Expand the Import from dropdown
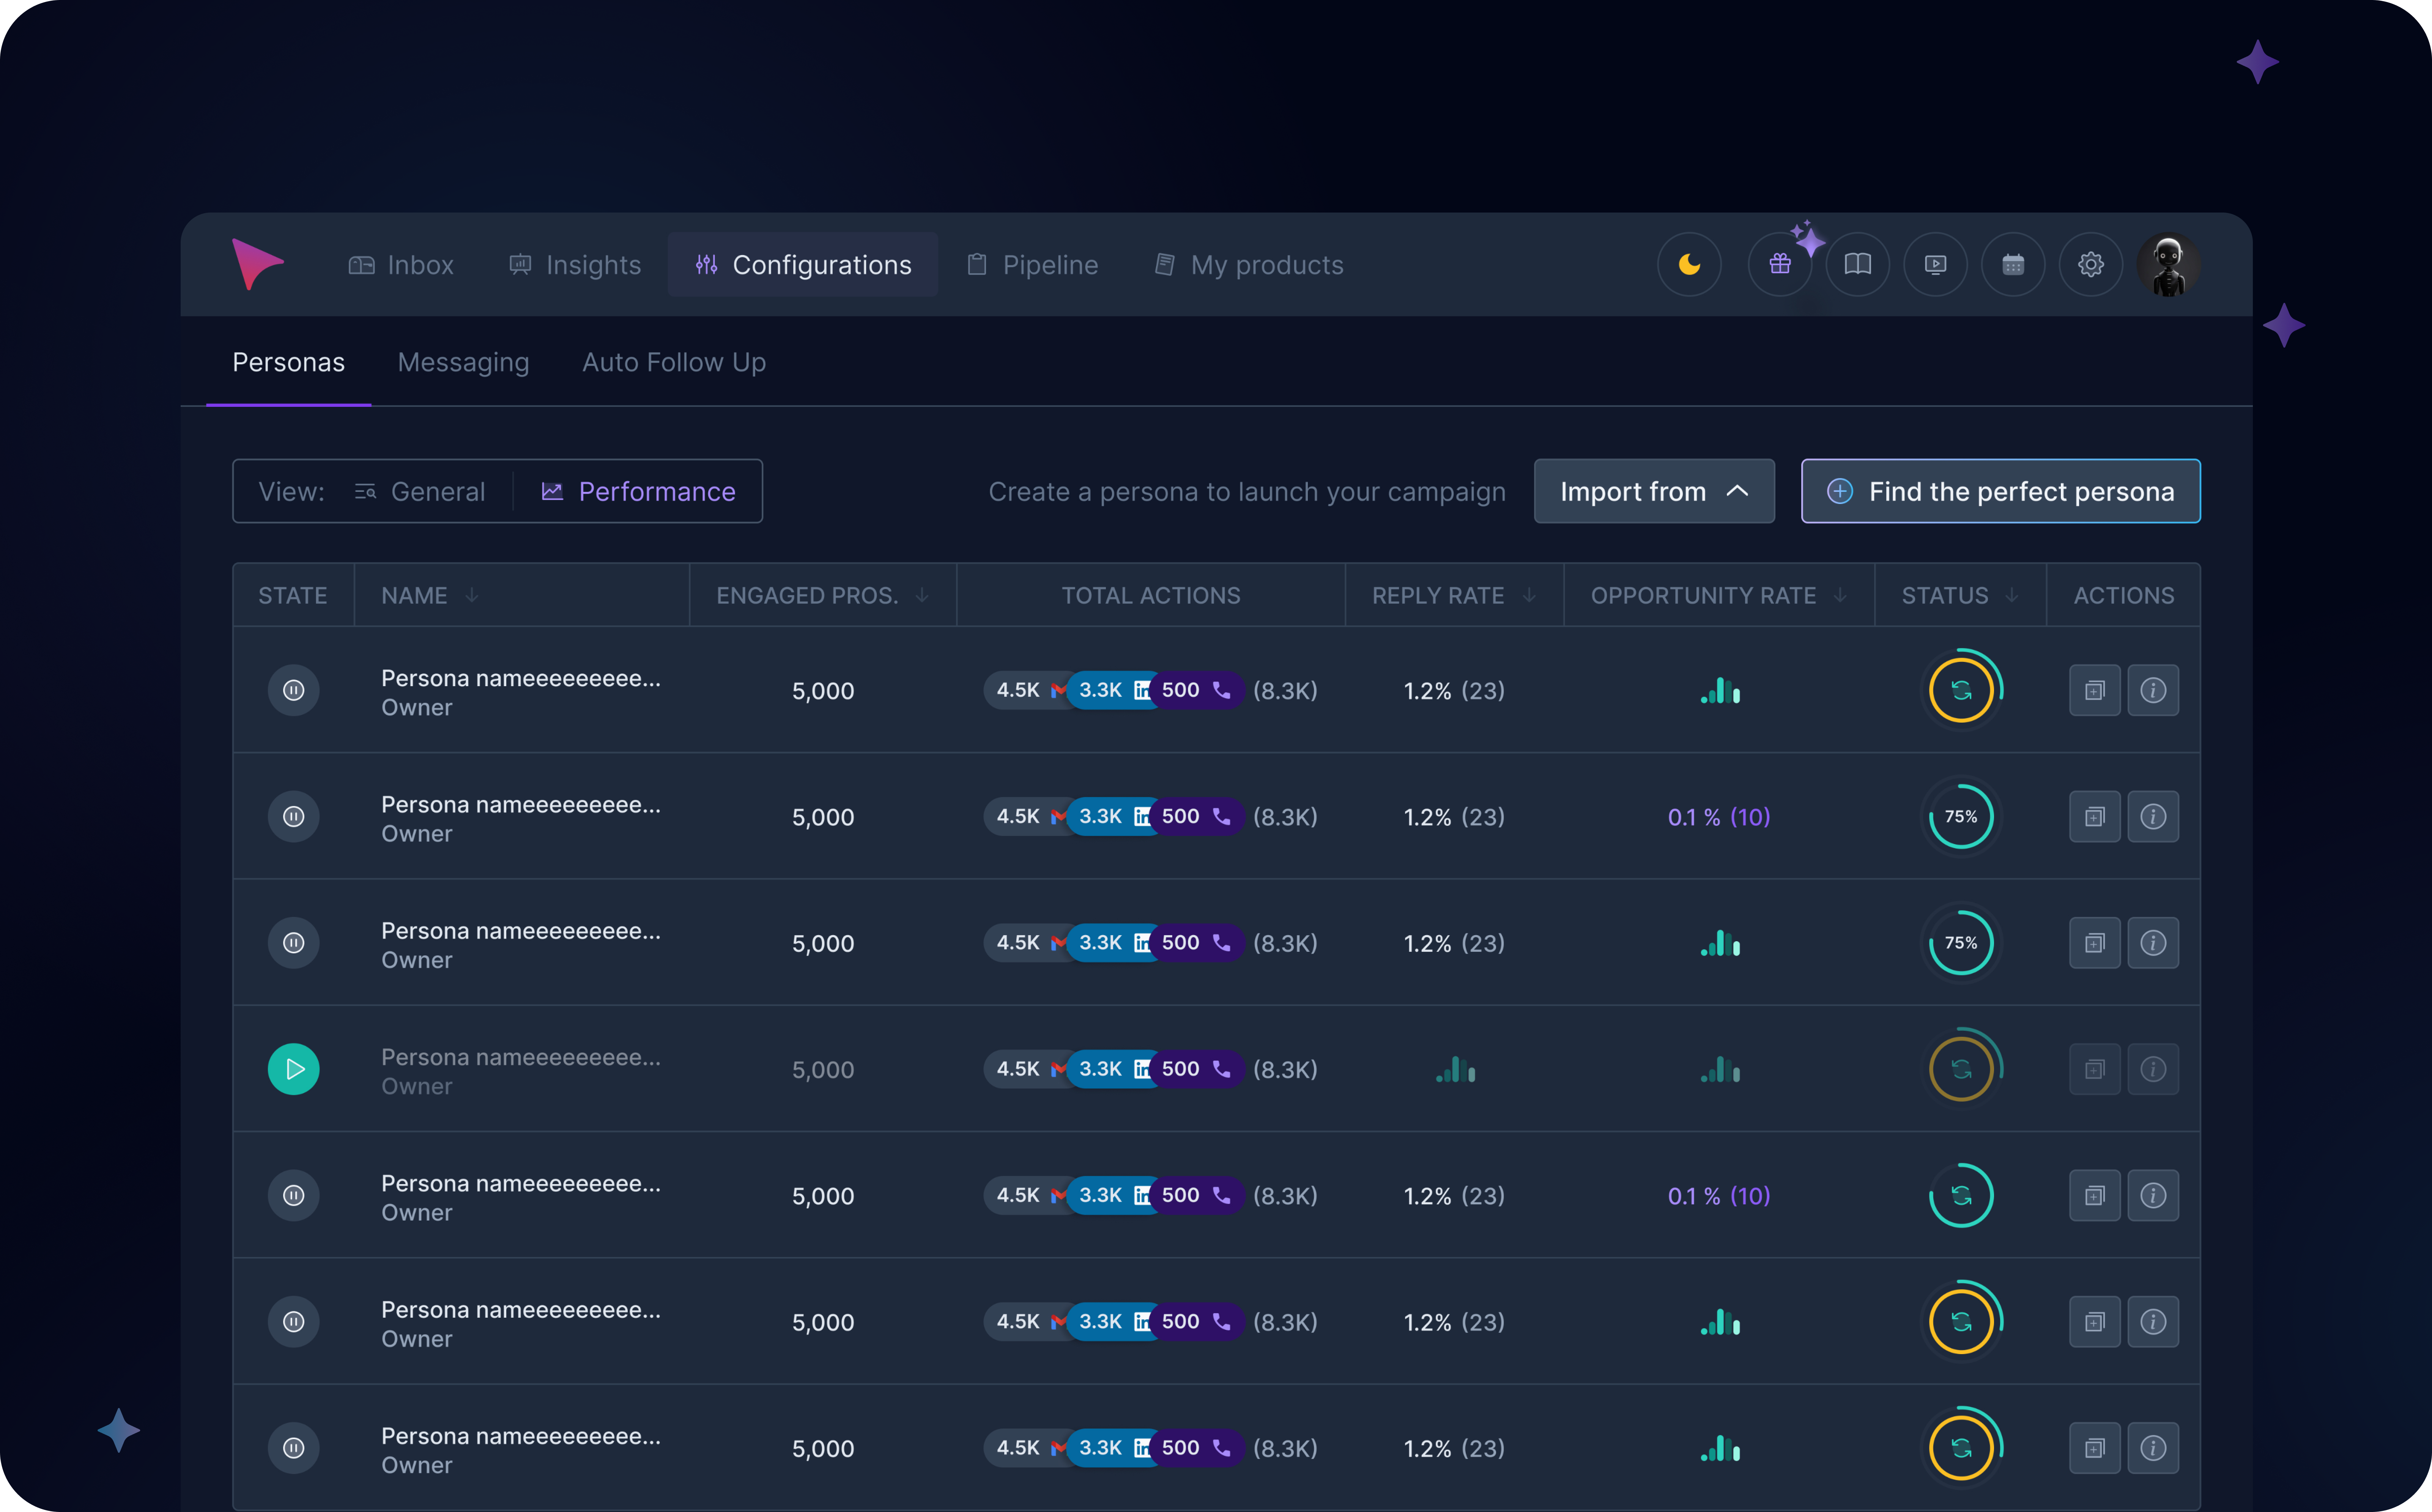The height and width of the screenshot is (1512, 2432). pyautogui.click(x=1654, y=491)
